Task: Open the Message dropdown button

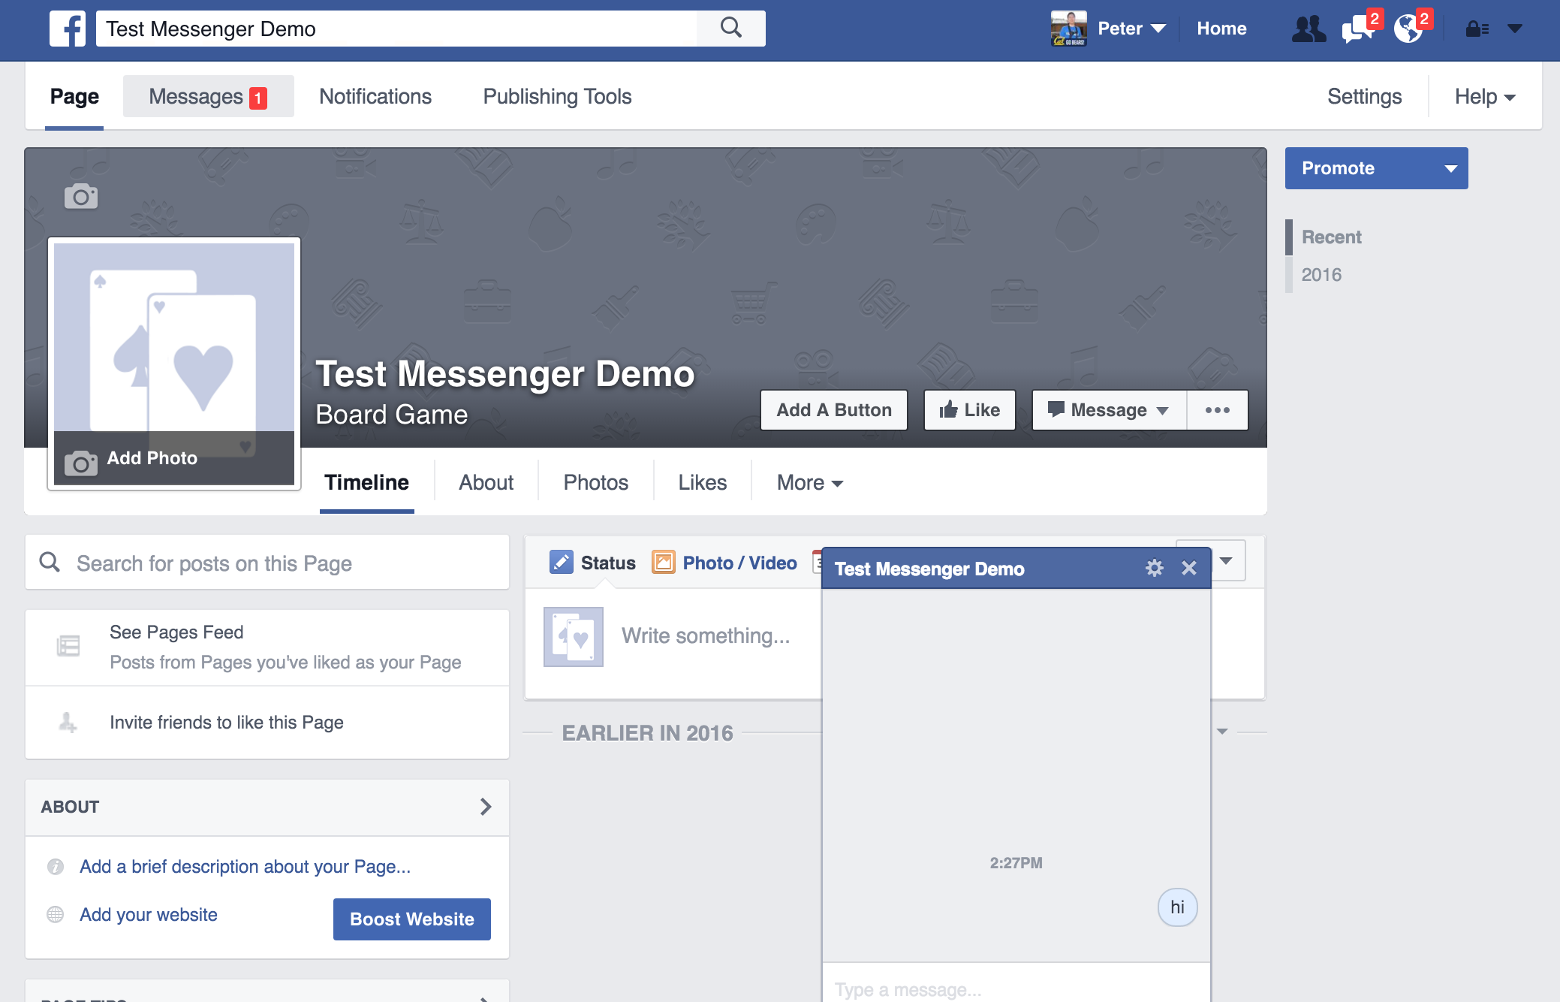Action: tap(1109, 410)
